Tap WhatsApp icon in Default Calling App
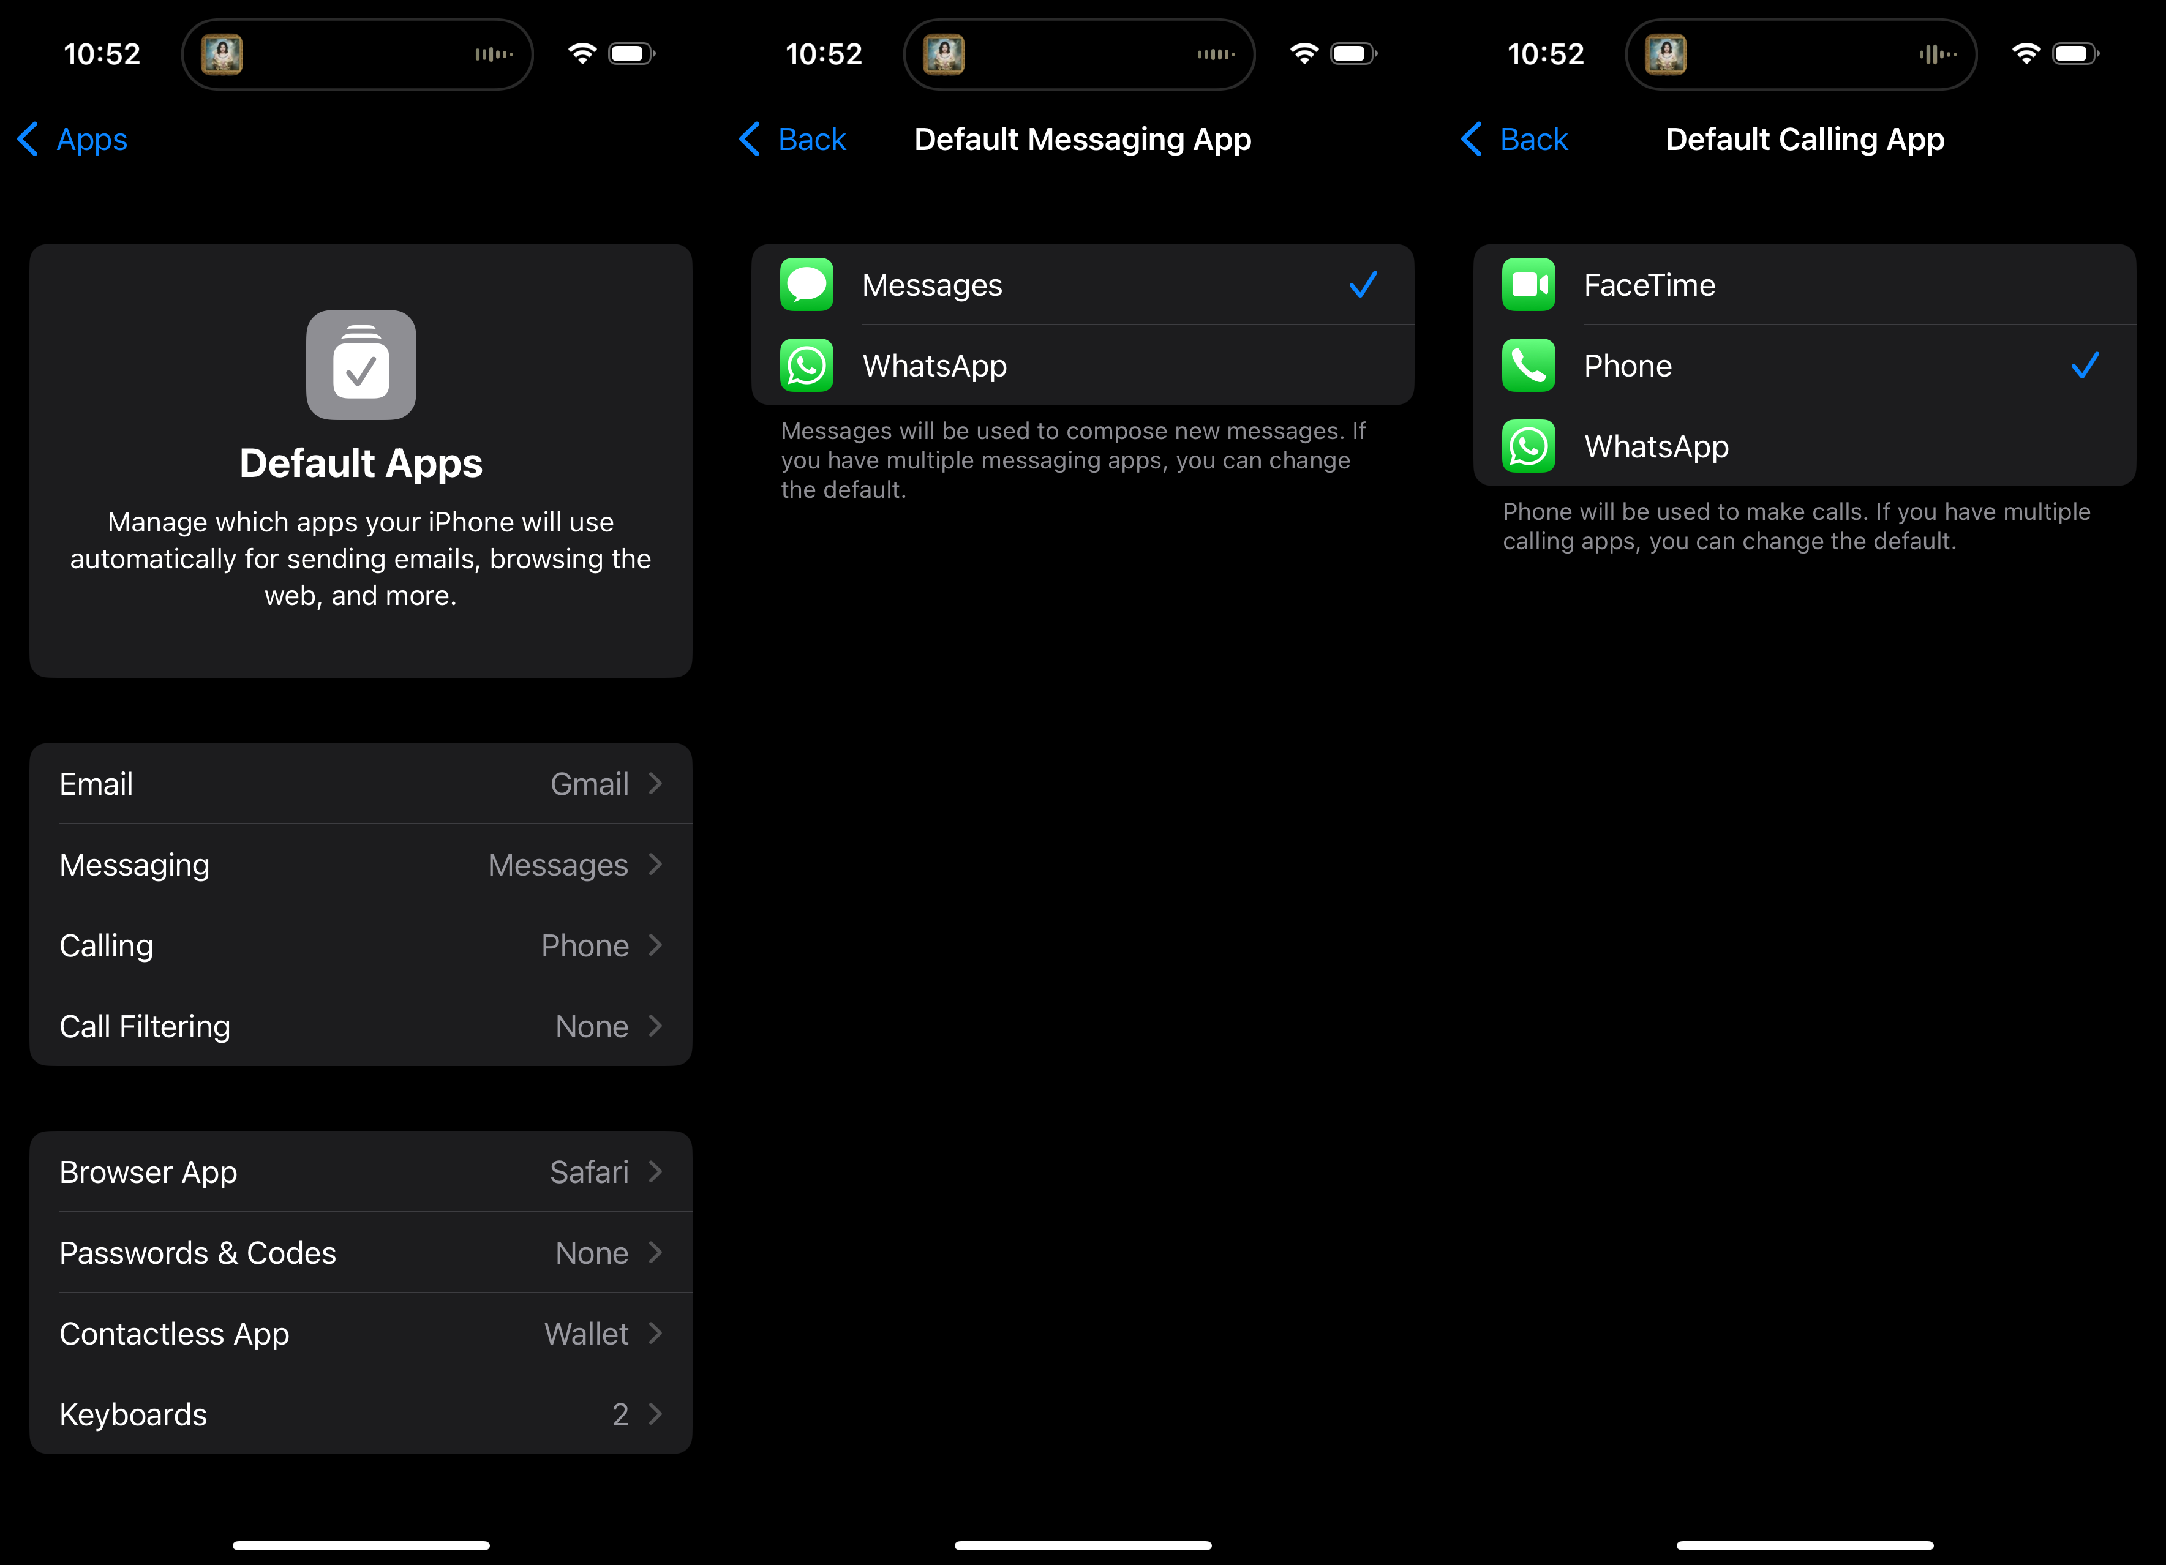Screen dimensions: 2166x1565 1529,446
